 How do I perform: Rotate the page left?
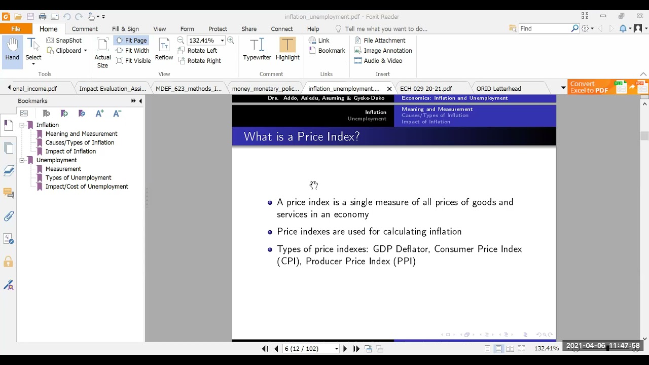tap(197, 51)
